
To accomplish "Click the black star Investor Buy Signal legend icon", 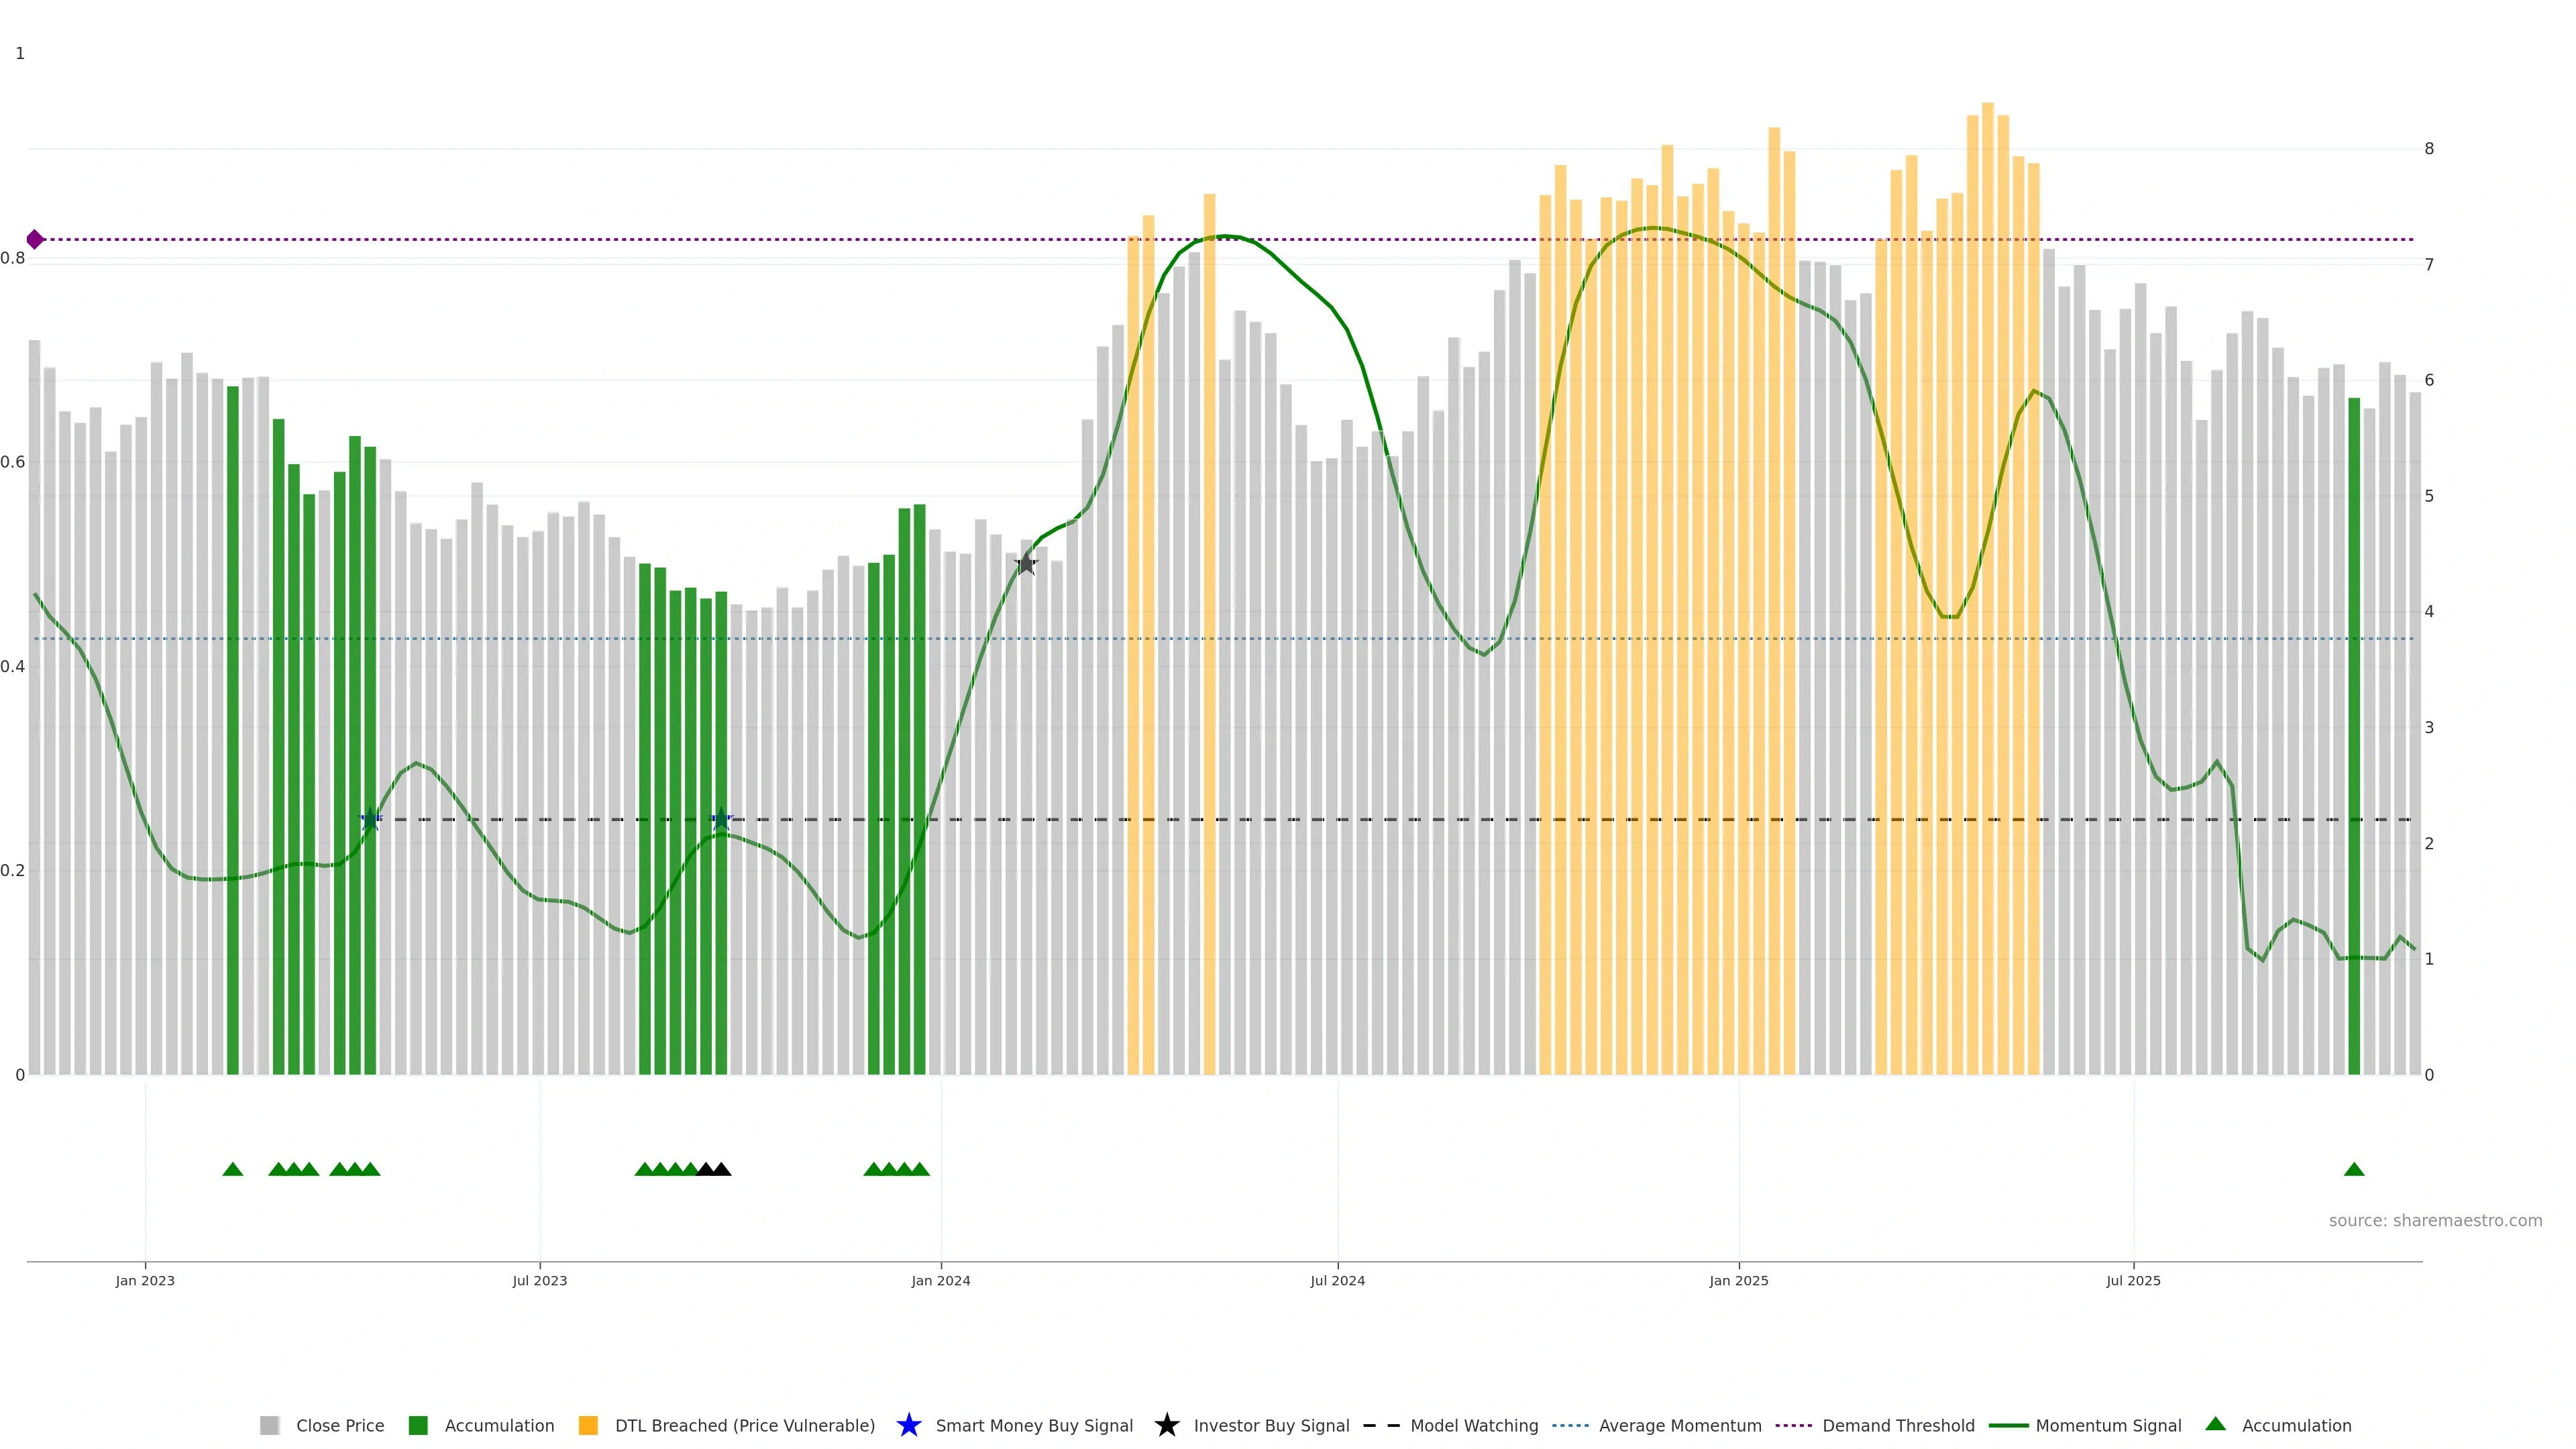I will [1166, 1426].
